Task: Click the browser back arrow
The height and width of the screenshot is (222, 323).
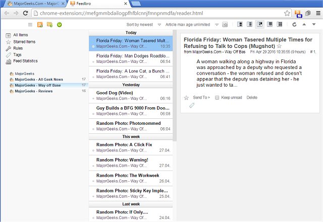Action: click(x=7, y=13)
